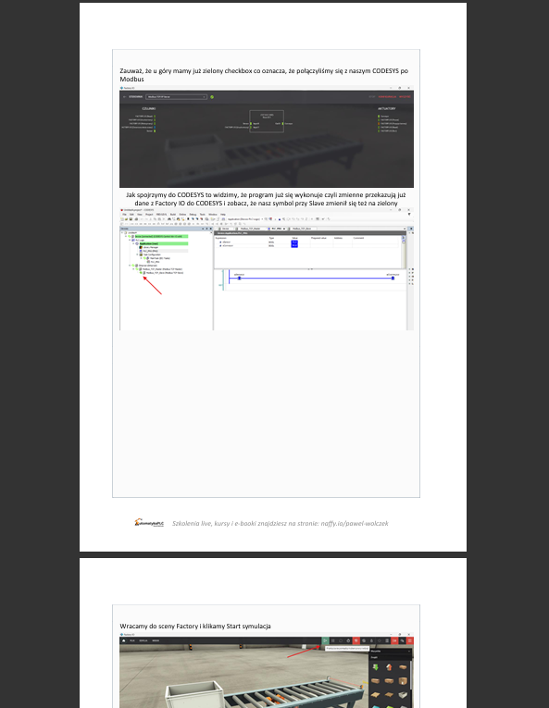Click the automatykaPLC logo in footer
This screenshot has width=549, height=708.
(x=149, y=523)
